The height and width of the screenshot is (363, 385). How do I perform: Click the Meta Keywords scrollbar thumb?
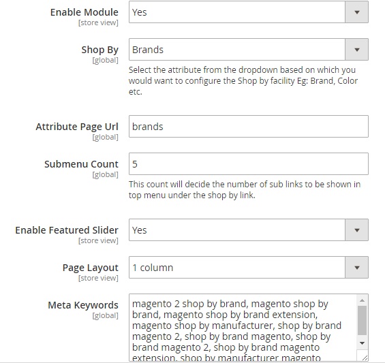click(x=362, y=320)
